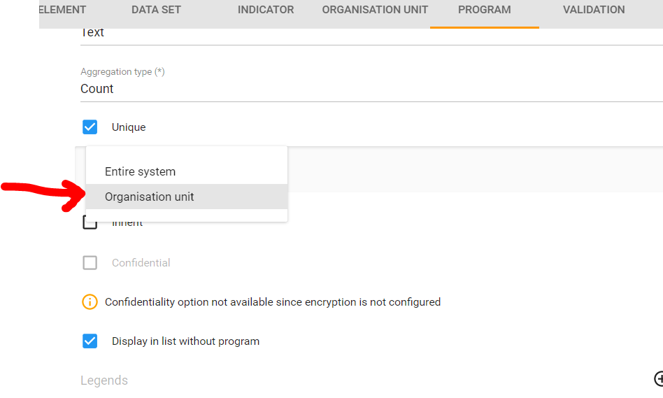The width and height of the screenshot is (663, 398).
Task: Click grey select field right of popup menu
Action: point(476,170)
